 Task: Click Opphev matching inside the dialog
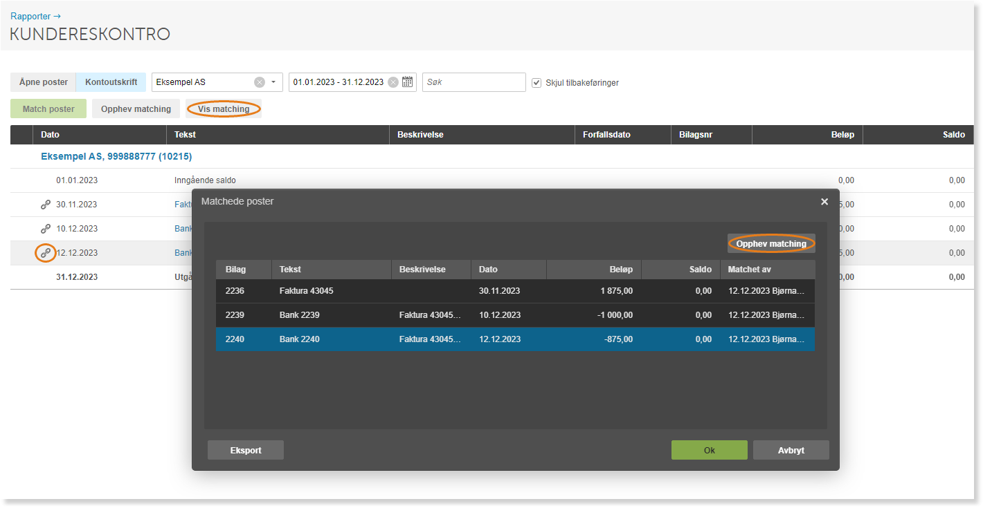click(771, 243)
